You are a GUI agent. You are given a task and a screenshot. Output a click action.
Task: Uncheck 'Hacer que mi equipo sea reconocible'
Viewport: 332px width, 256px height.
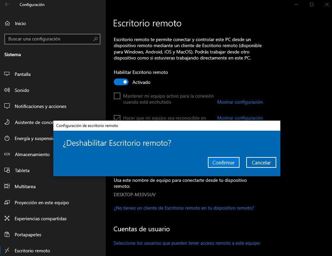point(117,118)
